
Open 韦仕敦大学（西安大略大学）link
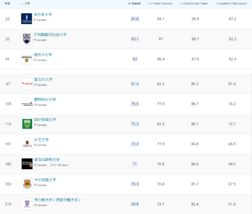[57, 200]
